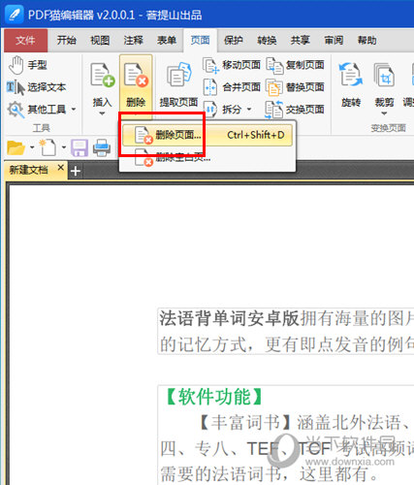The width and height of the screenshot is (414, 485).
Task: Add a new tab with plus button
Action: point(76,171)
